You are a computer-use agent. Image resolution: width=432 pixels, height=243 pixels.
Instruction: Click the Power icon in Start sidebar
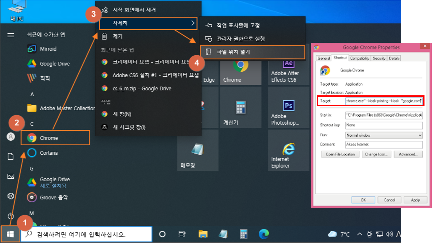[x=11, y=216]
